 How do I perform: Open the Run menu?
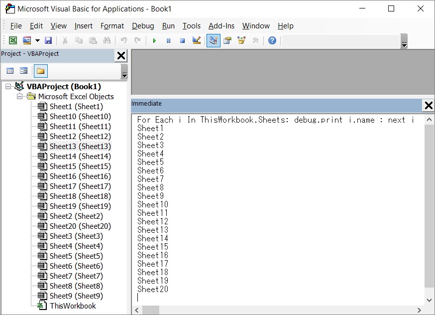point(168,26)
